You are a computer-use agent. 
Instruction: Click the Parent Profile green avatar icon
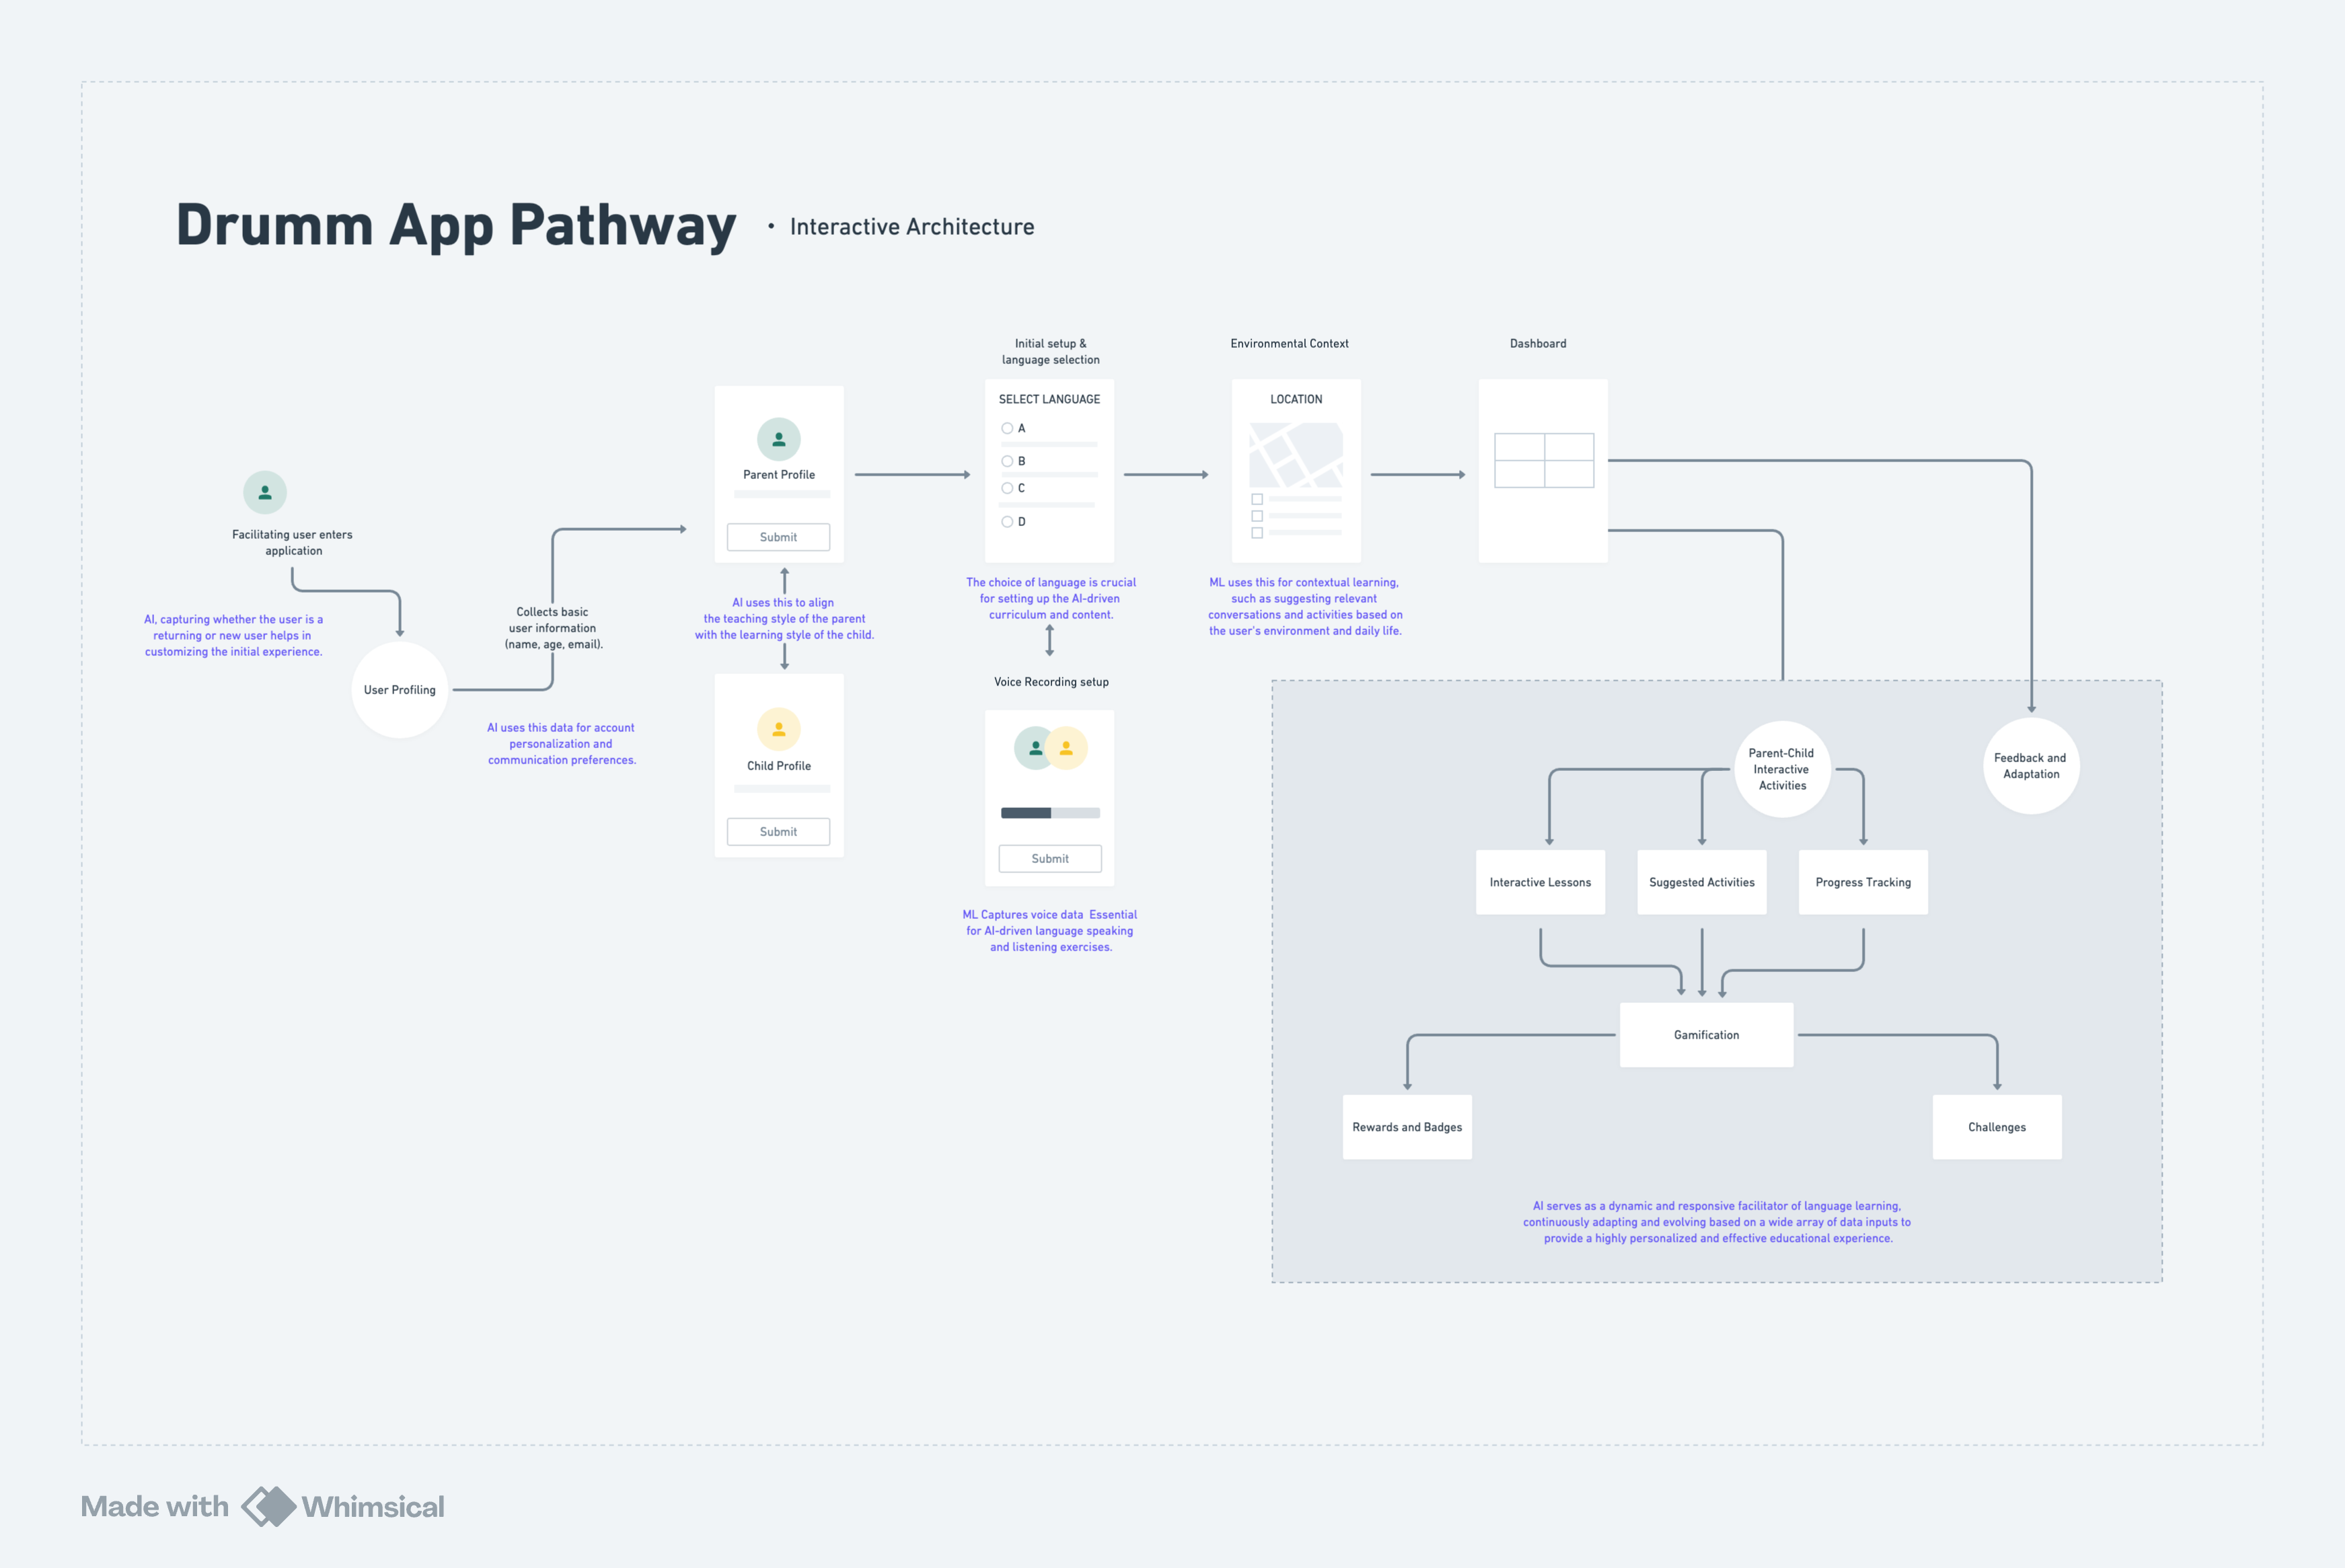pos(779,439)
